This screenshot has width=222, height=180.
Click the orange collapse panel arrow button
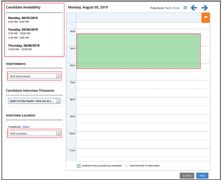tap(205, 18)
